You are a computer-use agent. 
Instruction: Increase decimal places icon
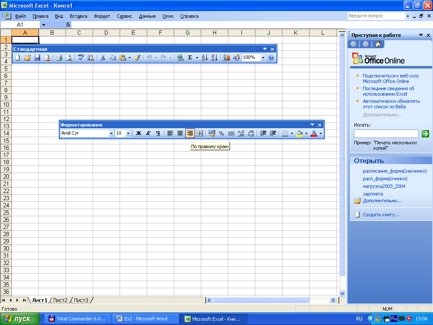coord(241,133)
